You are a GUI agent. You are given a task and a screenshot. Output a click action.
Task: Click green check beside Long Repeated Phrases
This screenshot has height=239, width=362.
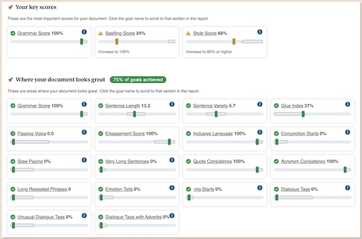[x=13, y=189]
